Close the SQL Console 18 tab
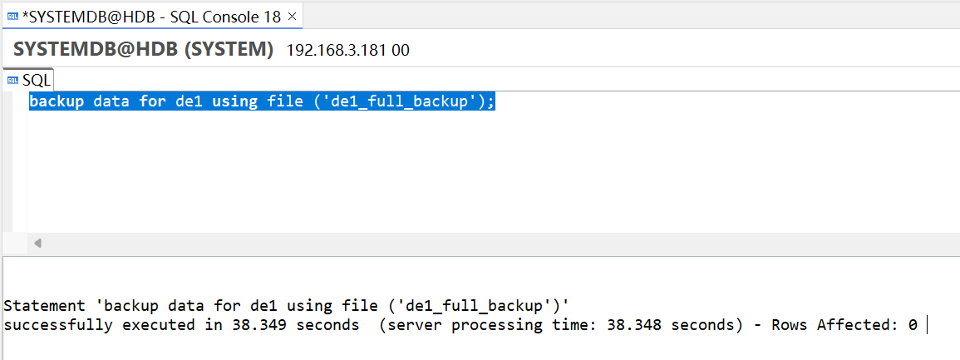Image resolution: width=960 pixels, height=360 pixels. 292,17
